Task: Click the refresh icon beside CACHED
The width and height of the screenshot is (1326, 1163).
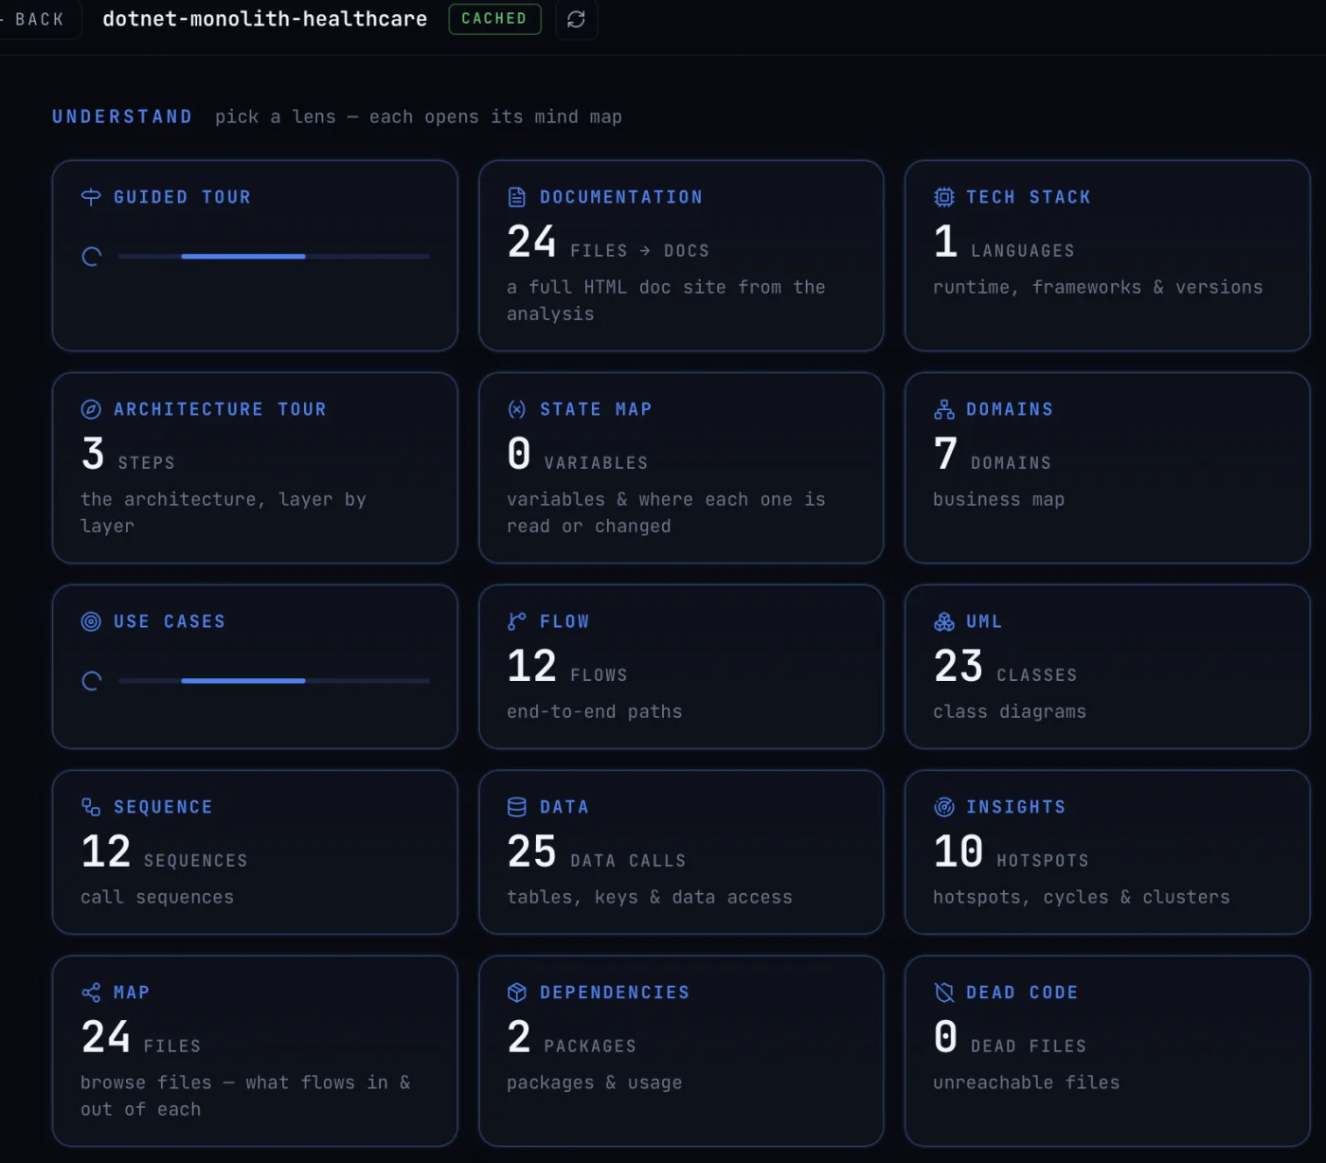Action: pos(576,19)
